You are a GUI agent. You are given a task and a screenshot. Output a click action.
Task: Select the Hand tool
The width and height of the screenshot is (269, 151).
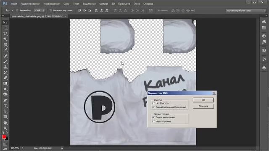pyautogui.click(x=5, y=123)
